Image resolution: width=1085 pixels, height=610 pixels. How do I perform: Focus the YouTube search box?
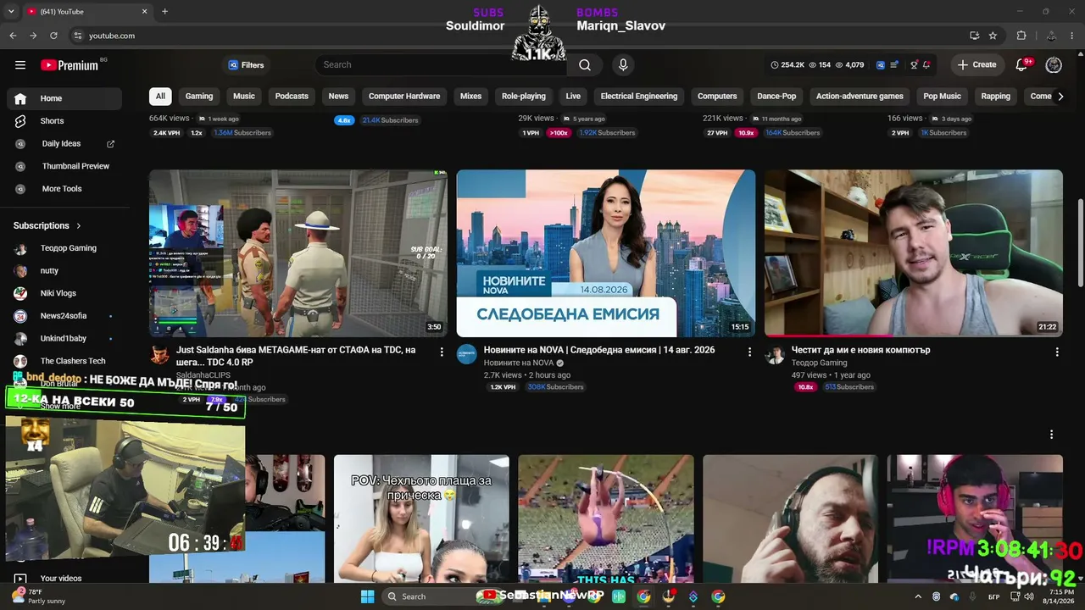(441, 65)
